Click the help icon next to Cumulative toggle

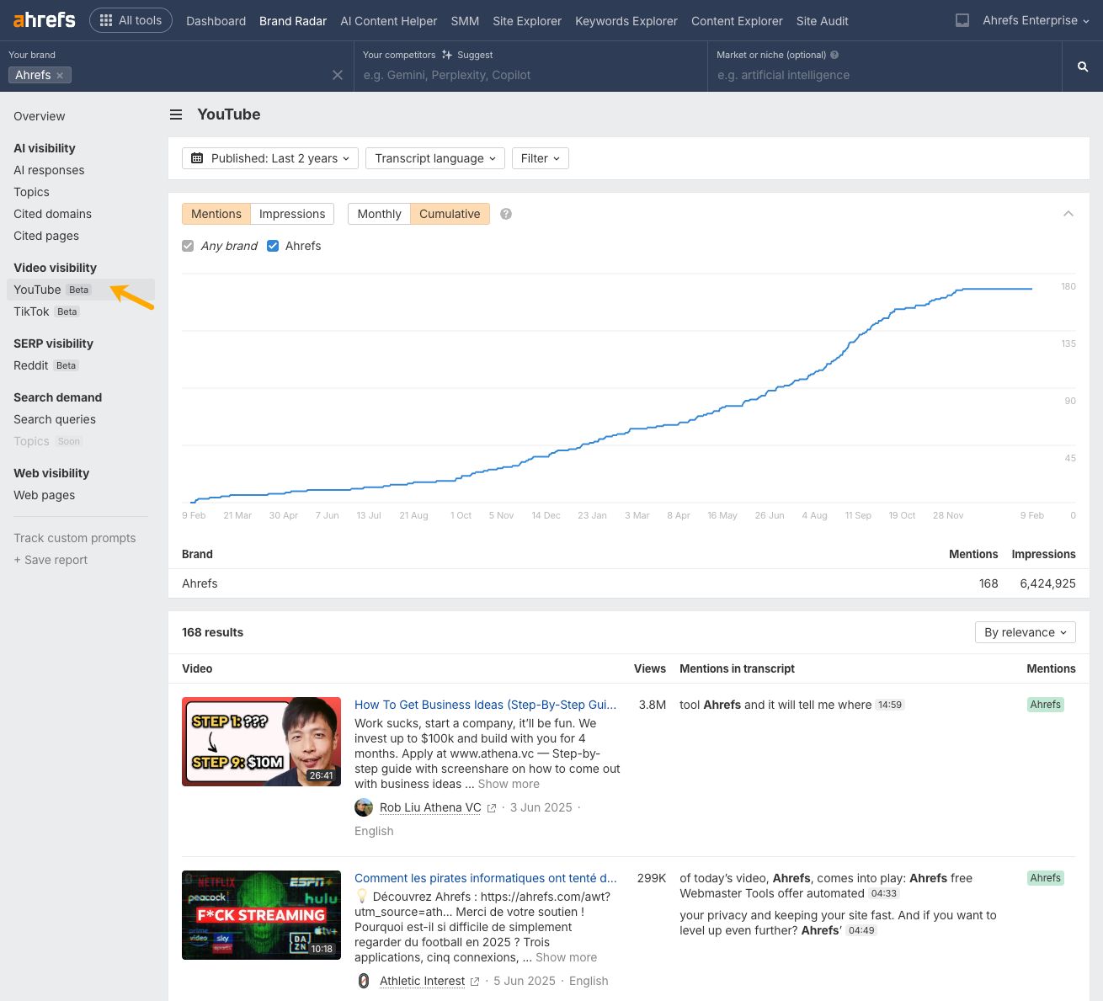(x=505, y=214)
